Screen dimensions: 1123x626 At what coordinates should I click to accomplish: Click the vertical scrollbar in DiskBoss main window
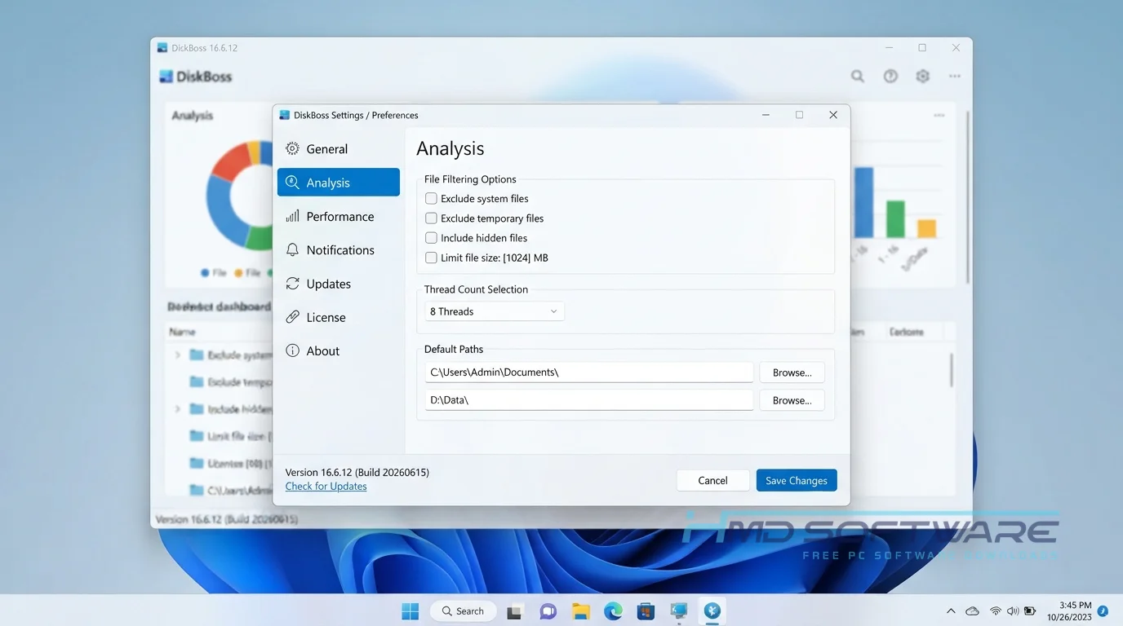coord(967,198)
